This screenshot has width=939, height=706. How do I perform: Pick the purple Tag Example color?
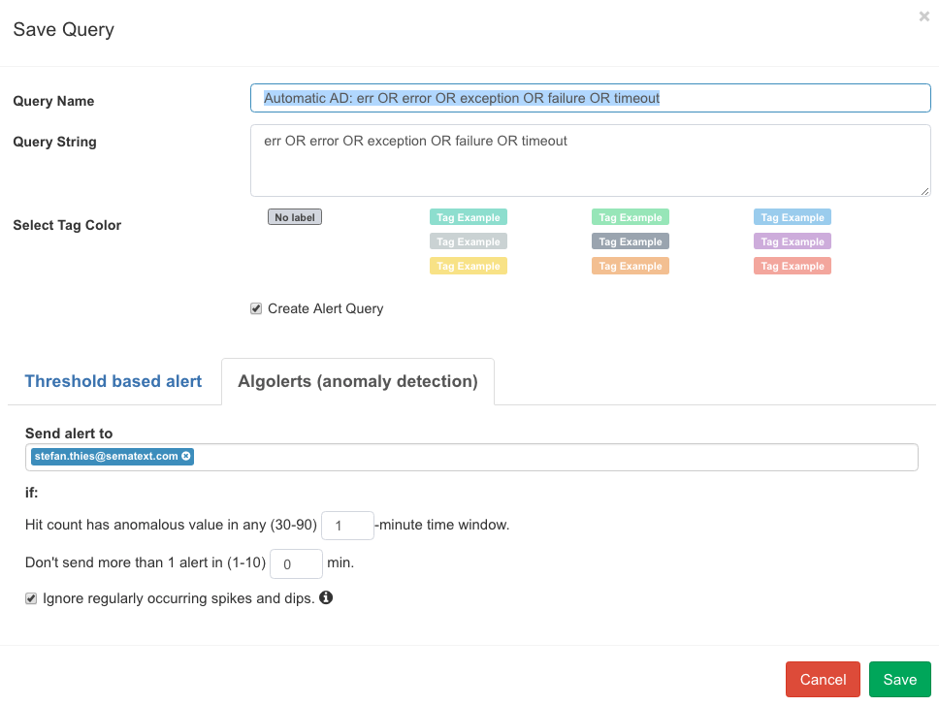(x=793, y=241)
